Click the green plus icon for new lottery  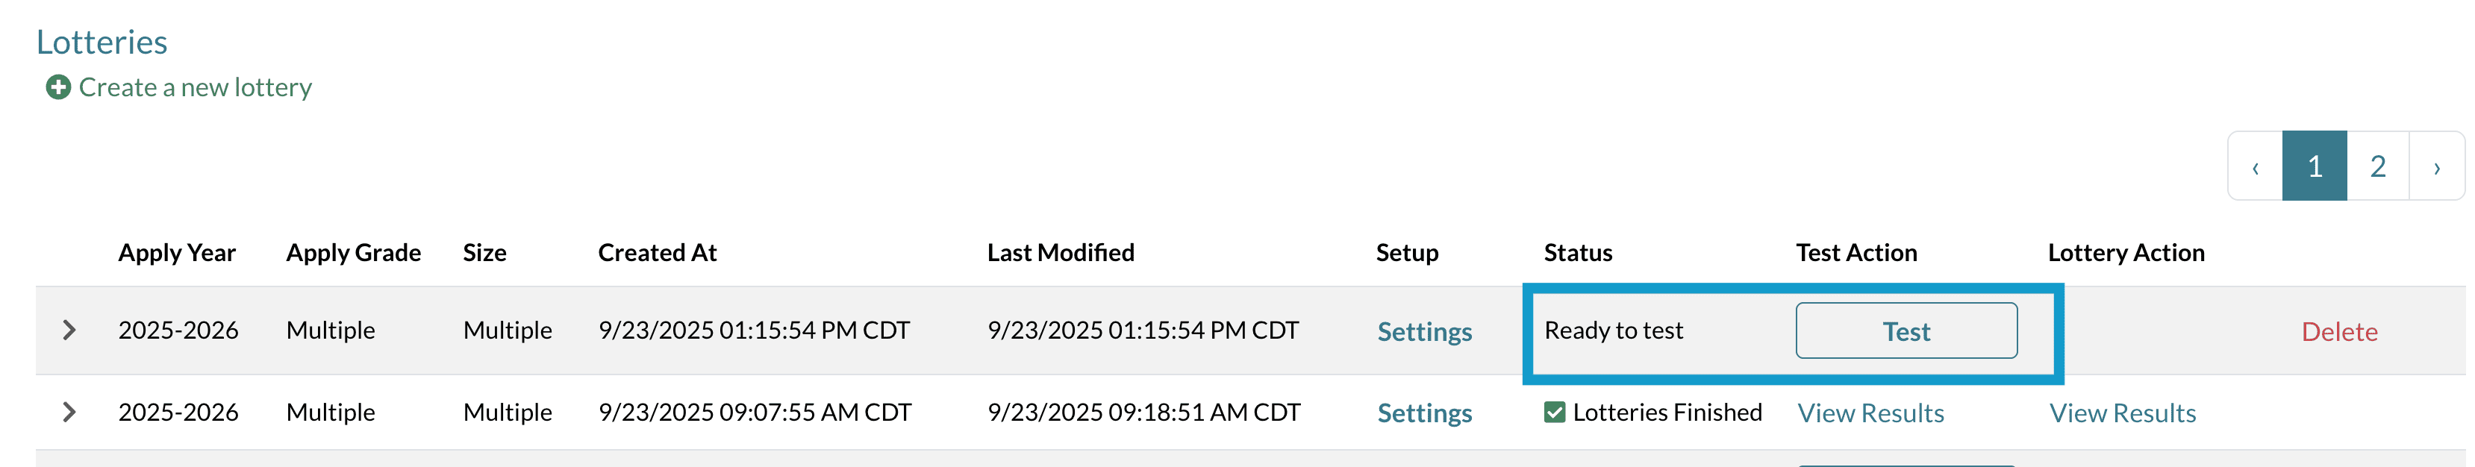pyautogui.click(x=57, y=87)
